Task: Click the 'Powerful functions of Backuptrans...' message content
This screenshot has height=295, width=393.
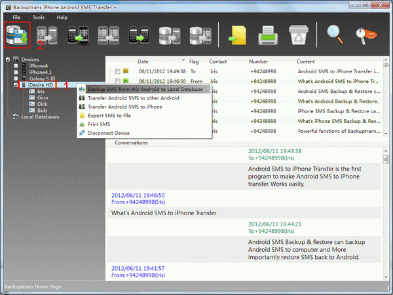Action: click(x=339, y=131)
